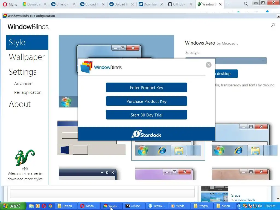Click the browser page scrollbar down arrow
The image size is (280, 210).
click(278, 199)
